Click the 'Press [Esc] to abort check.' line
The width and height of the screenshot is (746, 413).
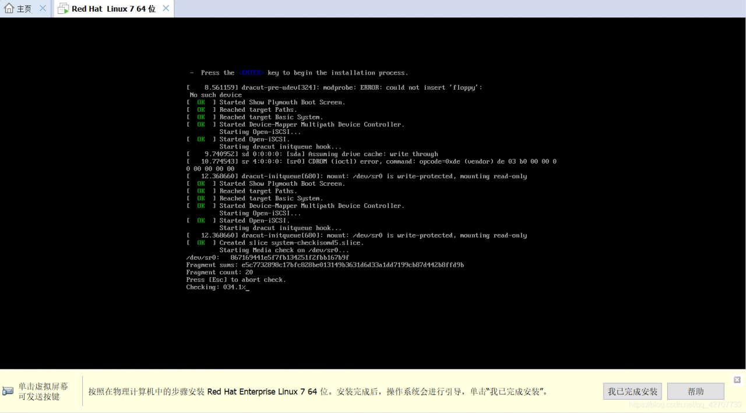click(236, 280)
